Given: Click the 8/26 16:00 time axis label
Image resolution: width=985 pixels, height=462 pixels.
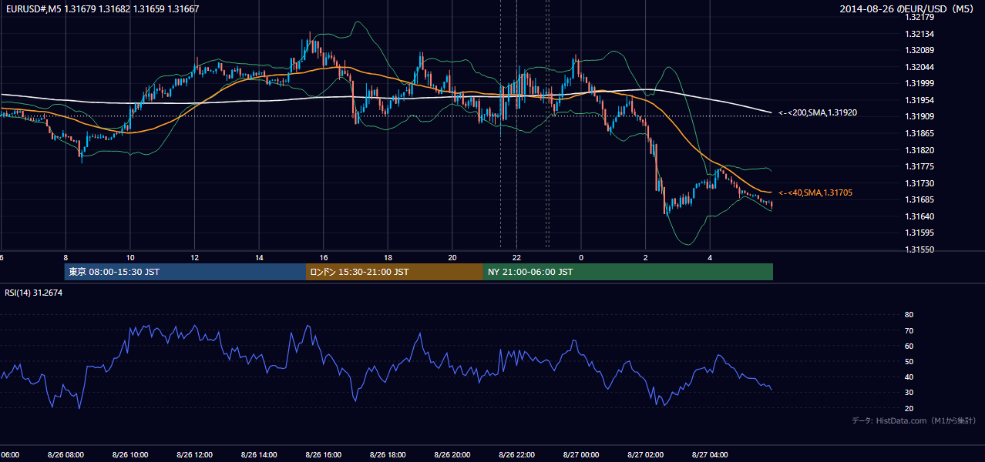Looking at the screenshot, I should pos(324,455).
